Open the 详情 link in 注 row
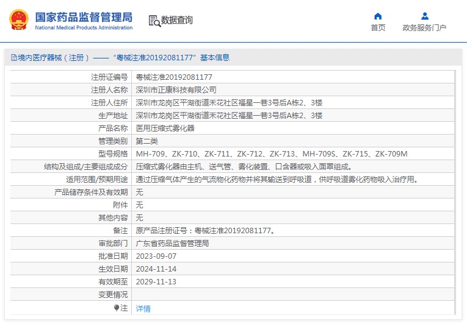 coord(143,309)
